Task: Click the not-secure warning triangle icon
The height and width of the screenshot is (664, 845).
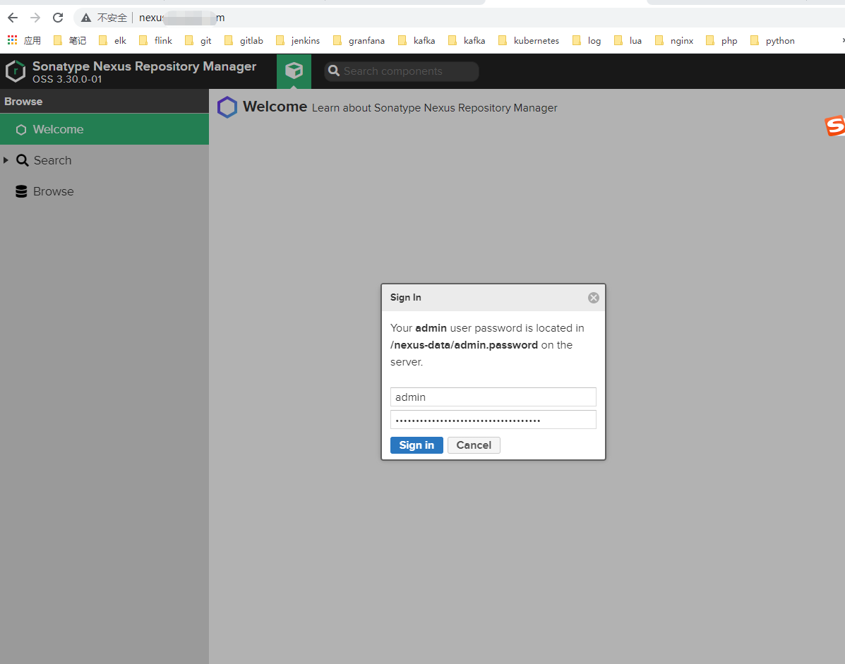Action: 85,18
